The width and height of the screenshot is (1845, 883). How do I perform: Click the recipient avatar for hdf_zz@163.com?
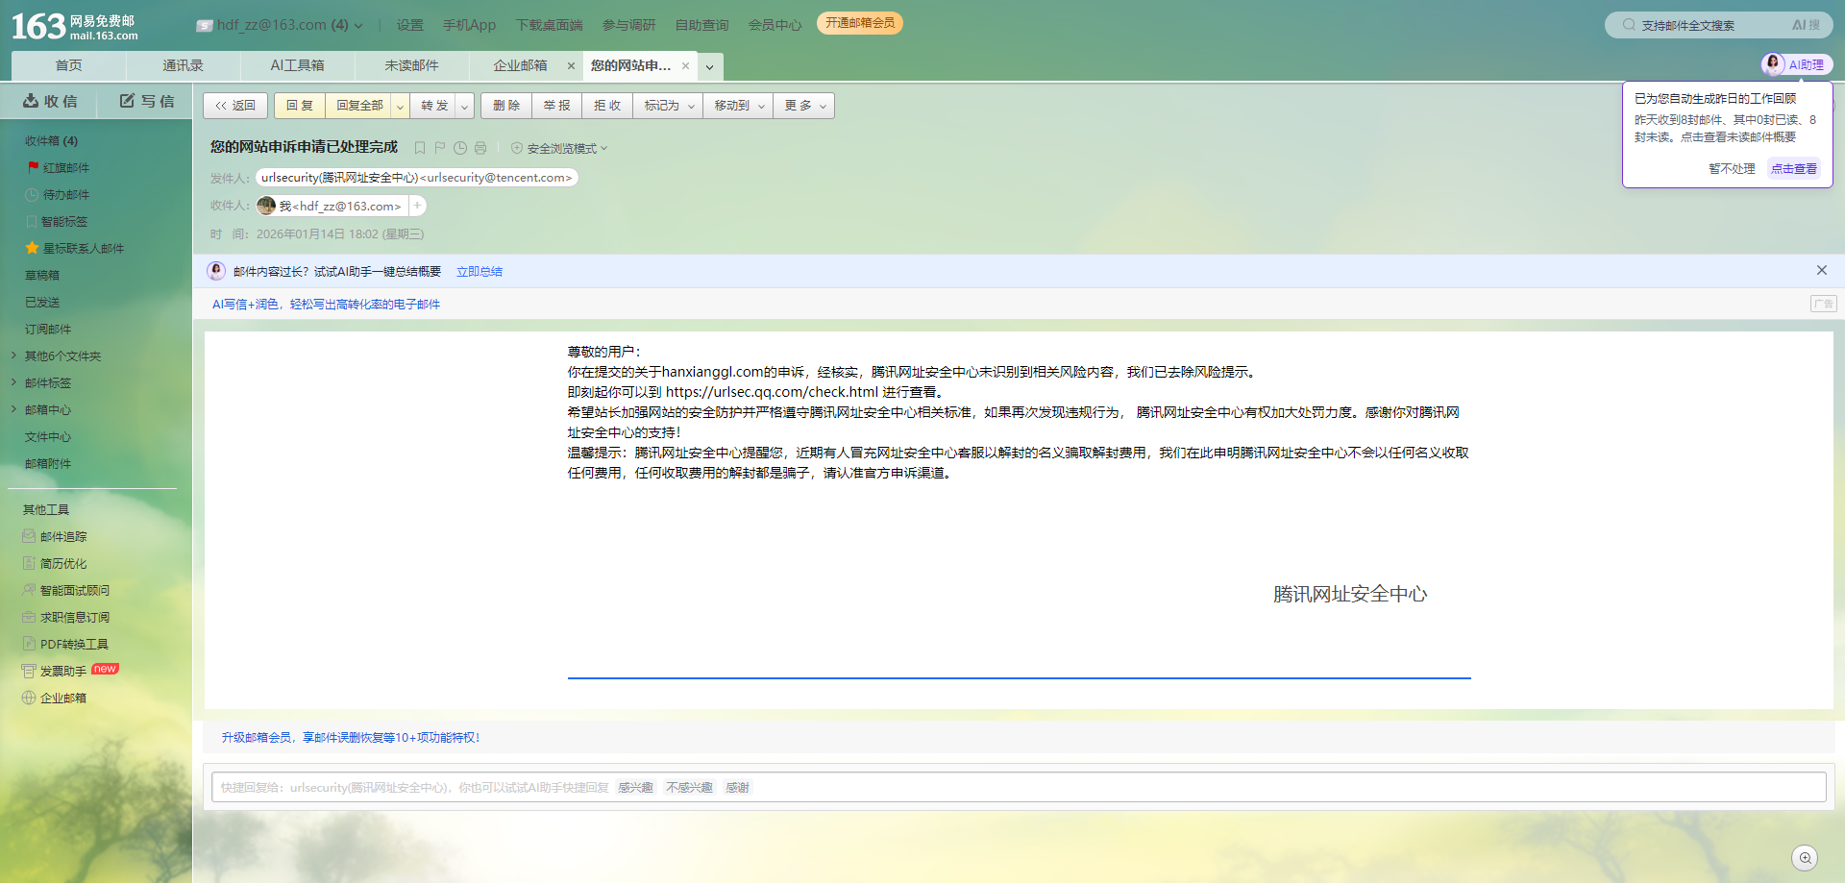coord(266,206)
